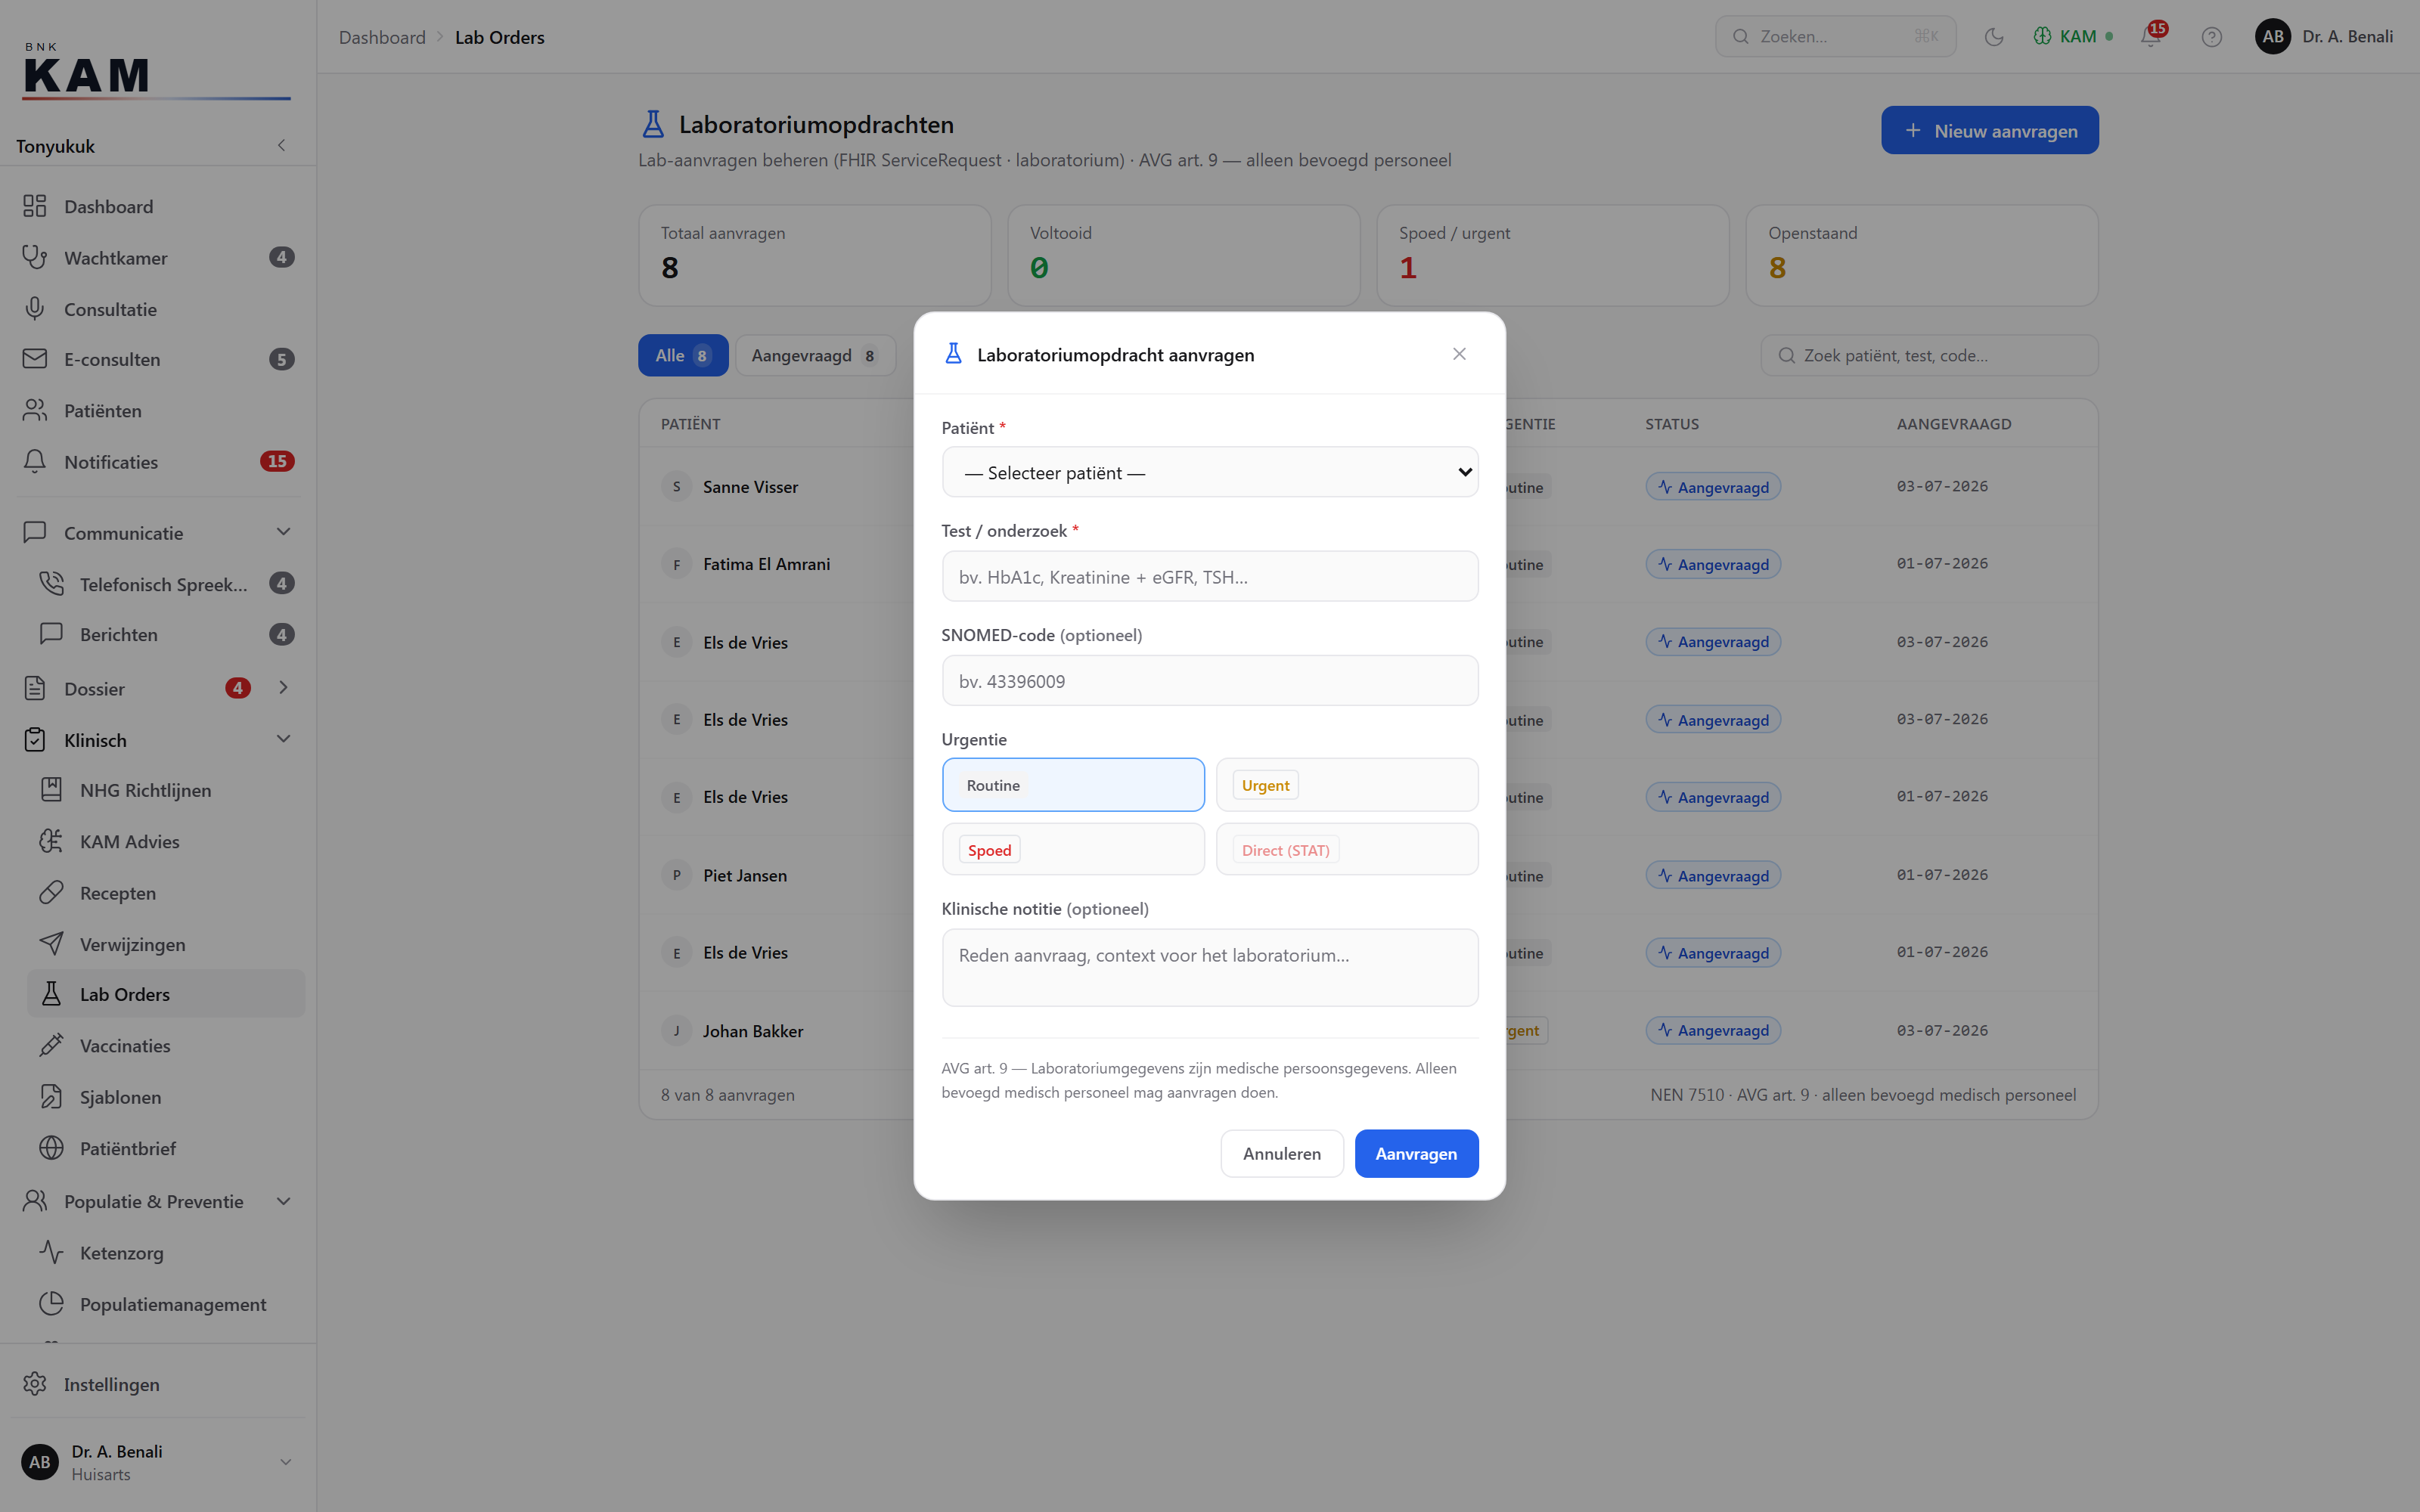Expand the Dossier sidebar section

[x=284, y=687]
